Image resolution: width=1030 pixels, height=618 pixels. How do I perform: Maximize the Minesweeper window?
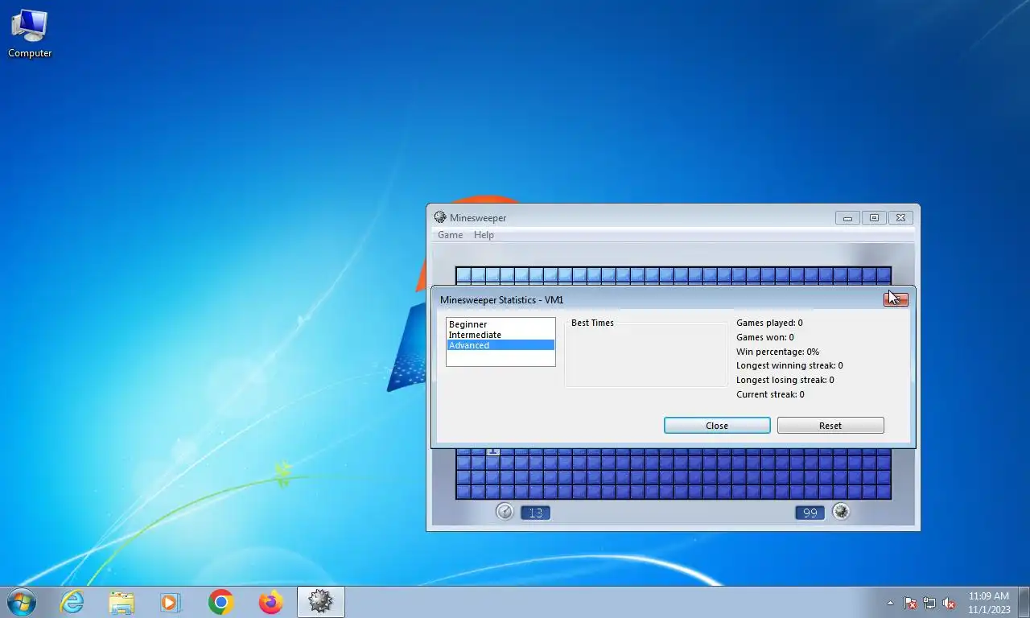[x=874, y=217]
